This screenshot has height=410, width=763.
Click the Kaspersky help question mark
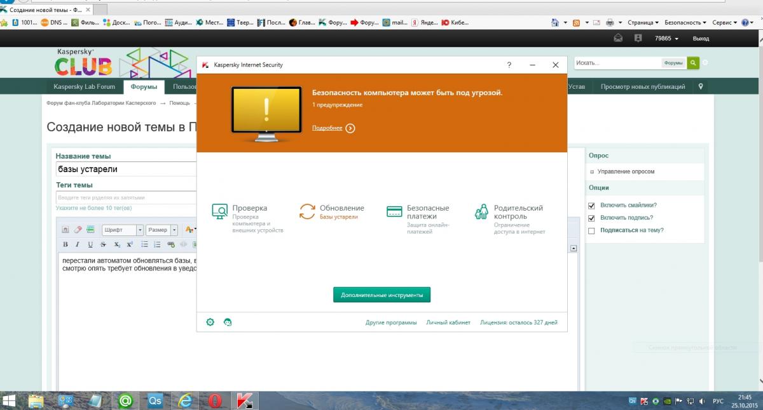pos(509,65)
